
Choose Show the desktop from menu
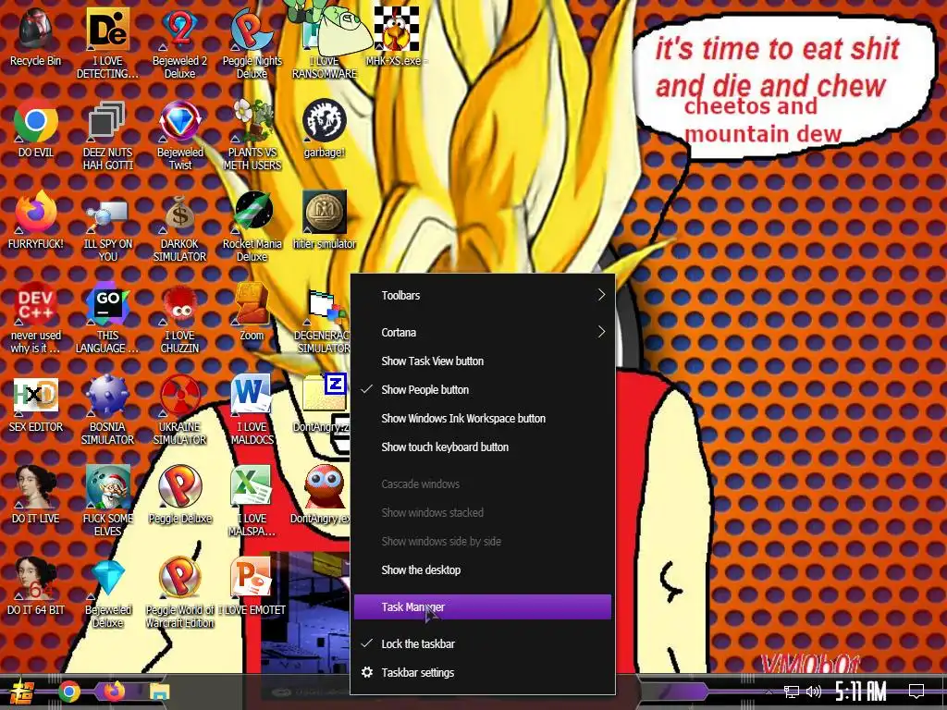coord(481,569)
